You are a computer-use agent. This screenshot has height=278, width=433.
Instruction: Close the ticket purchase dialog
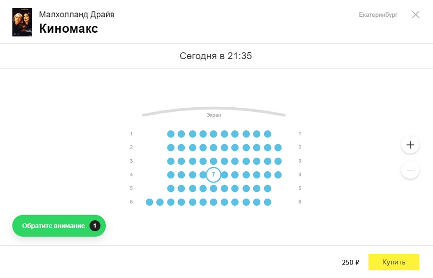click(x=416, y=15)
